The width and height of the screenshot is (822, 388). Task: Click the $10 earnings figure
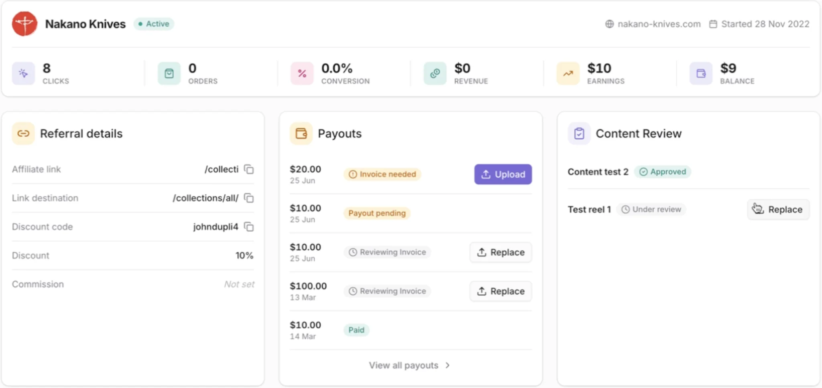click(x=599, y=68)
